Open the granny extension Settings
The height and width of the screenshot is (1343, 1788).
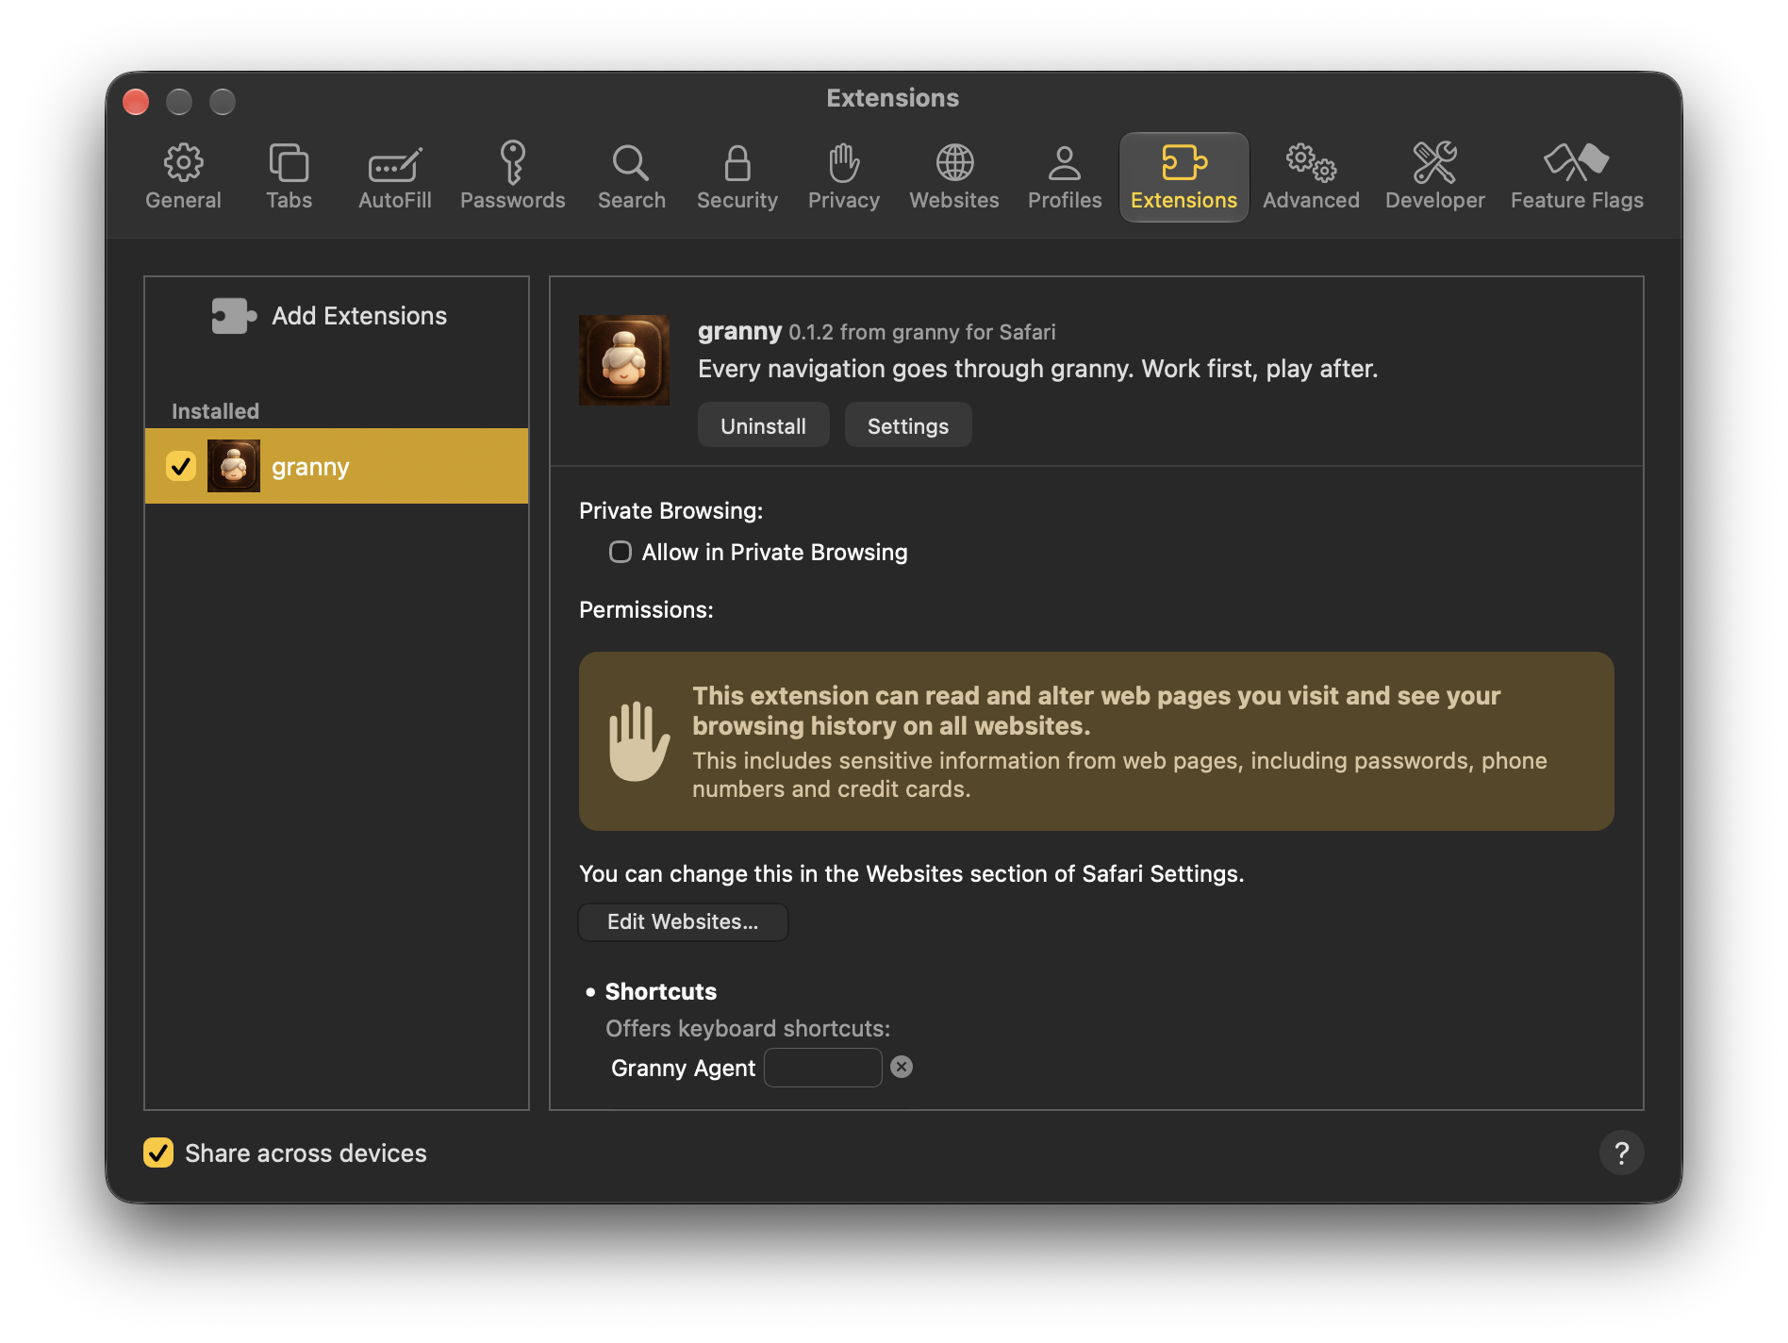coord(907,425)
